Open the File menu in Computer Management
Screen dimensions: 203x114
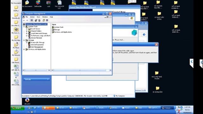27,17
